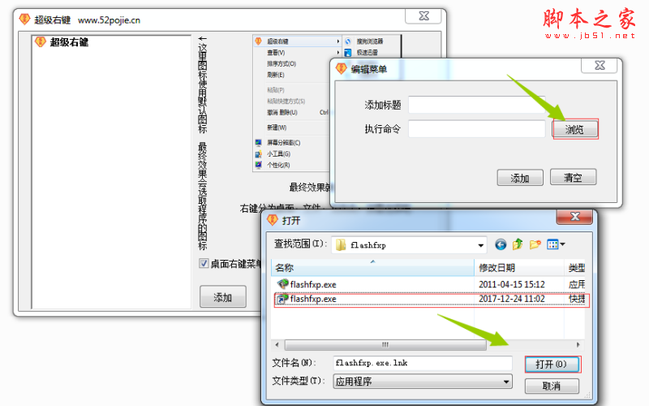The image size is (649, 406).
Task: Click 撤消 删除(U) in preview menu
Action: 282,112
